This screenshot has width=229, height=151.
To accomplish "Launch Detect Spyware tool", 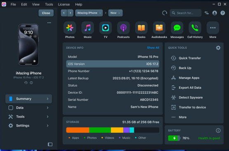I will 187,97.
